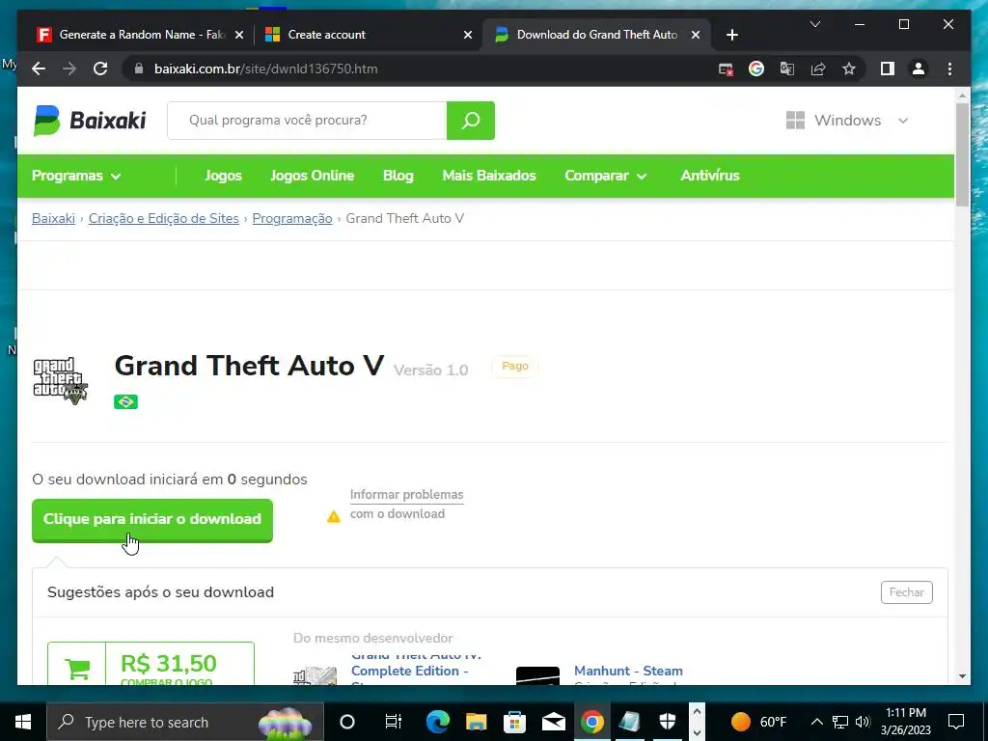Open Chrome side panel icon
Viewport: 988px width, 741px height.
pos(888,69)
